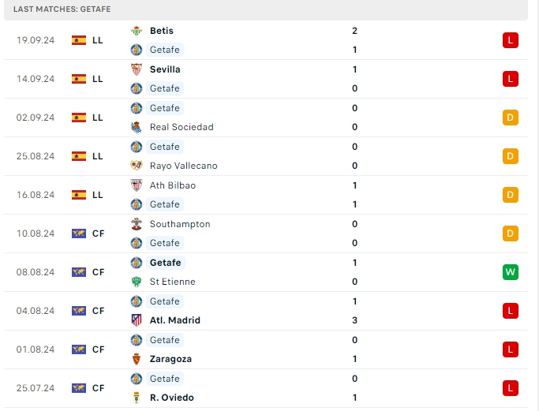The width and height of the screenshot is (539, 411).
Task: Click the D badge for Real Sociedad match
Action: (510, 118)
